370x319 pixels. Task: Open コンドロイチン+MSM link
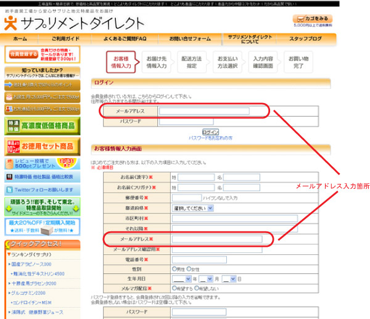tap(32, 303)
